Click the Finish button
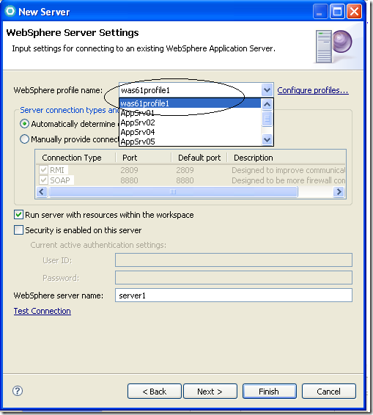 pos(269,392)
